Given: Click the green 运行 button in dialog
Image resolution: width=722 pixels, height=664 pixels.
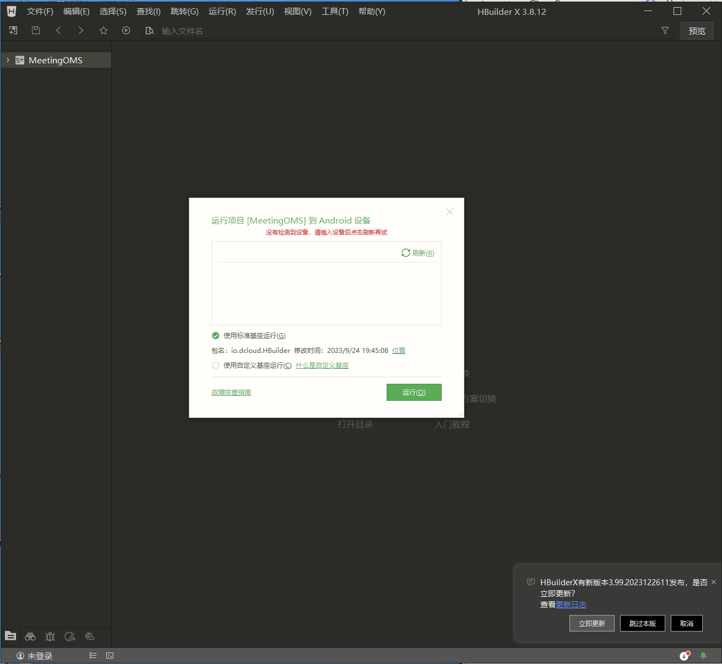Looking at the screenshot, I should (x=414, y=393).
